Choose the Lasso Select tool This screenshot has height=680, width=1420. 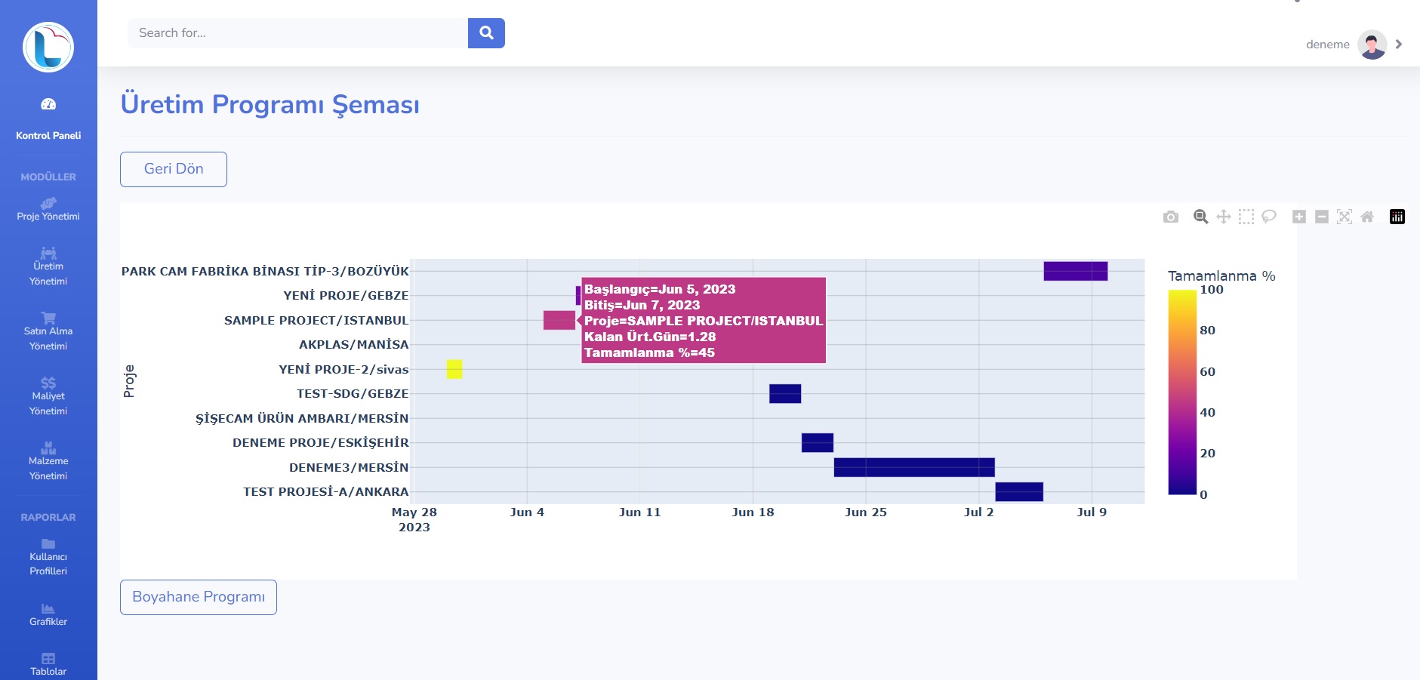tap(1269, 217)
